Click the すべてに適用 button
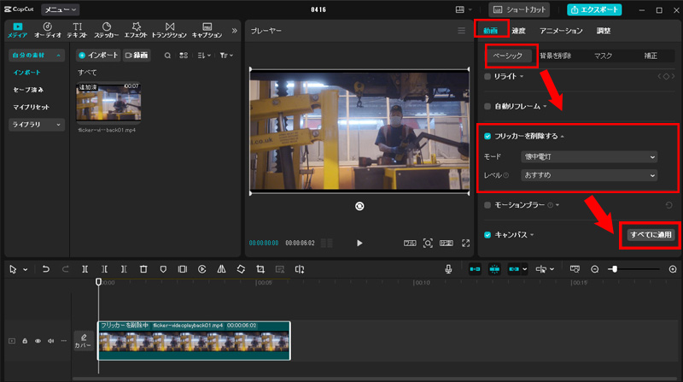Image resolution: width=683 pixels, height=382 pixels. pyautogui.click(x=651, y=234)
